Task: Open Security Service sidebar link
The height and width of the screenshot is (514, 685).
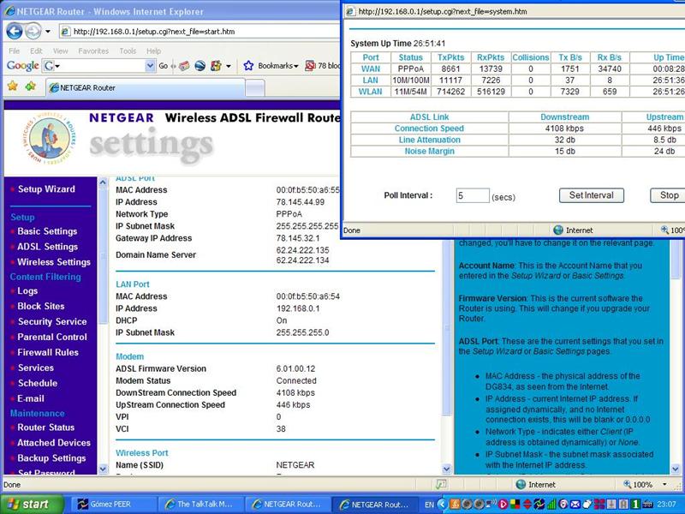Action: point(52,321)
